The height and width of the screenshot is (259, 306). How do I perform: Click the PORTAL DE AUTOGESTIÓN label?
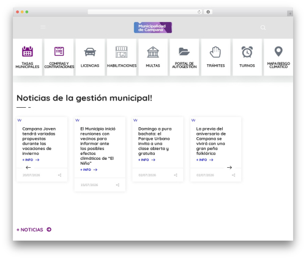(x=184, y=66)
